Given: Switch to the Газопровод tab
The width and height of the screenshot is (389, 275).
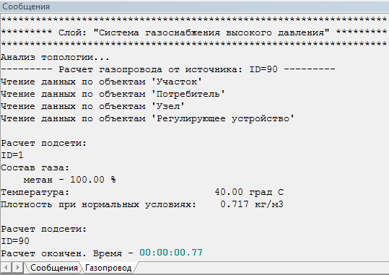Looking at the screenshot, I should 108,268.
